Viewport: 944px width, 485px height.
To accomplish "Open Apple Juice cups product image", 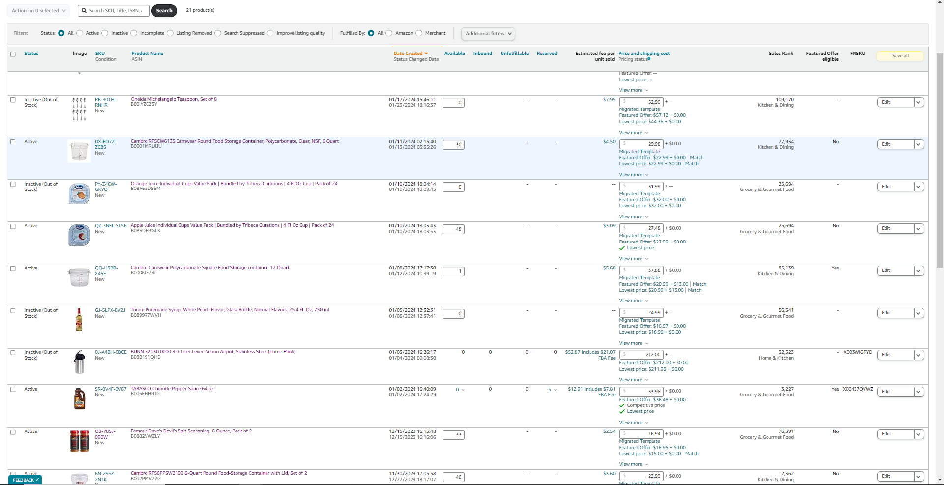I will 79,235.
